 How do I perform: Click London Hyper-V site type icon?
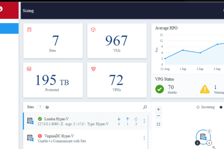point(30,121)
